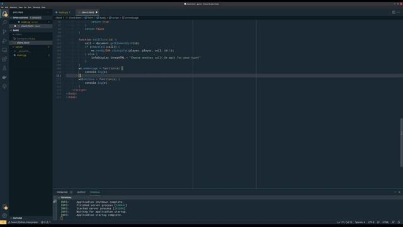This screenshot has height=227, width=403.
Task: Click Spaces: 4 indentation setting
Action: pos(360,223)
